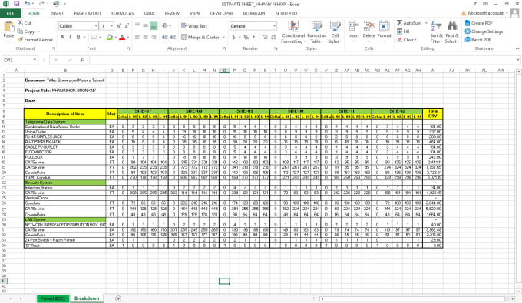Expand the Calibri font name dropdown

point(96,26)
